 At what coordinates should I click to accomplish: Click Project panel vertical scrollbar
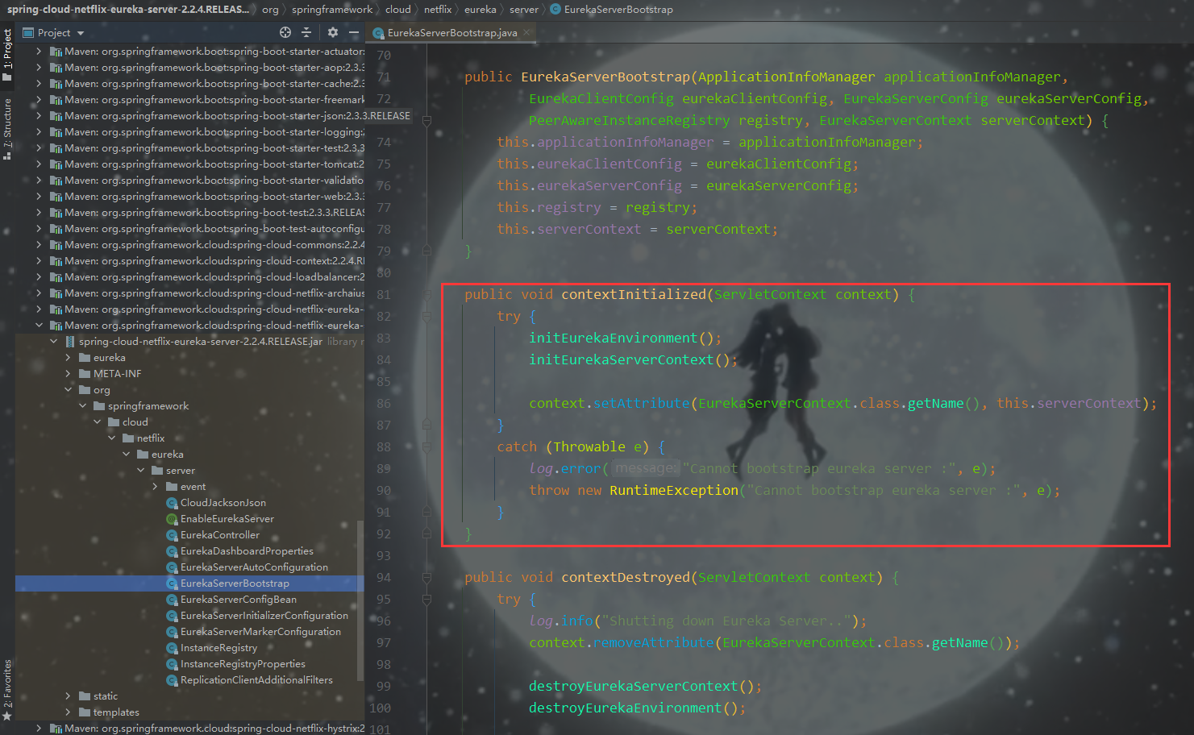coord(360,600)
